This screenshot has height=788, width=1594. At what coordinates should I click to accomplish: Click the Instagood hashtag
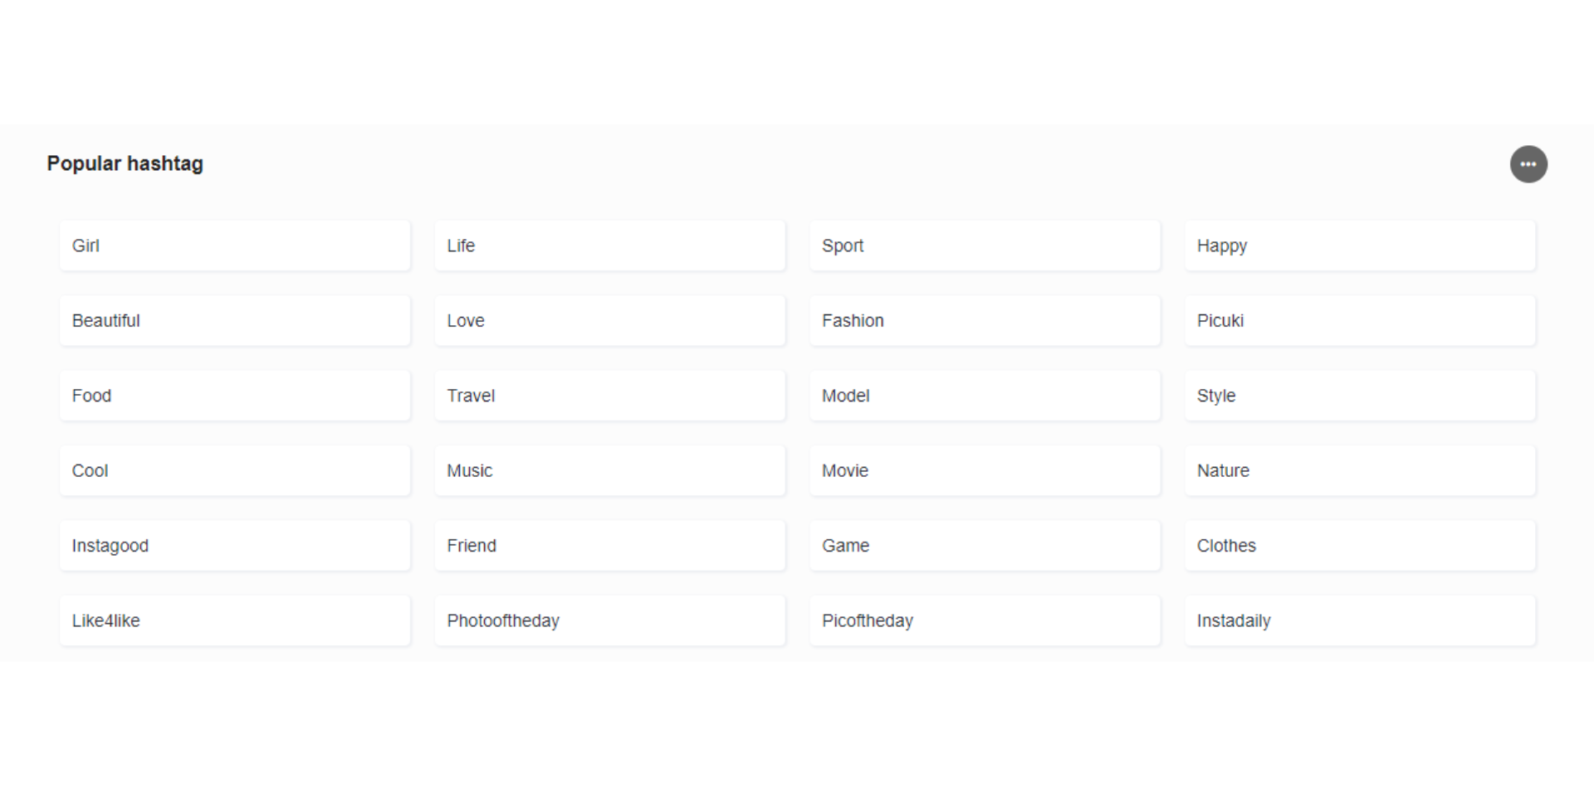tap(234, 545)
